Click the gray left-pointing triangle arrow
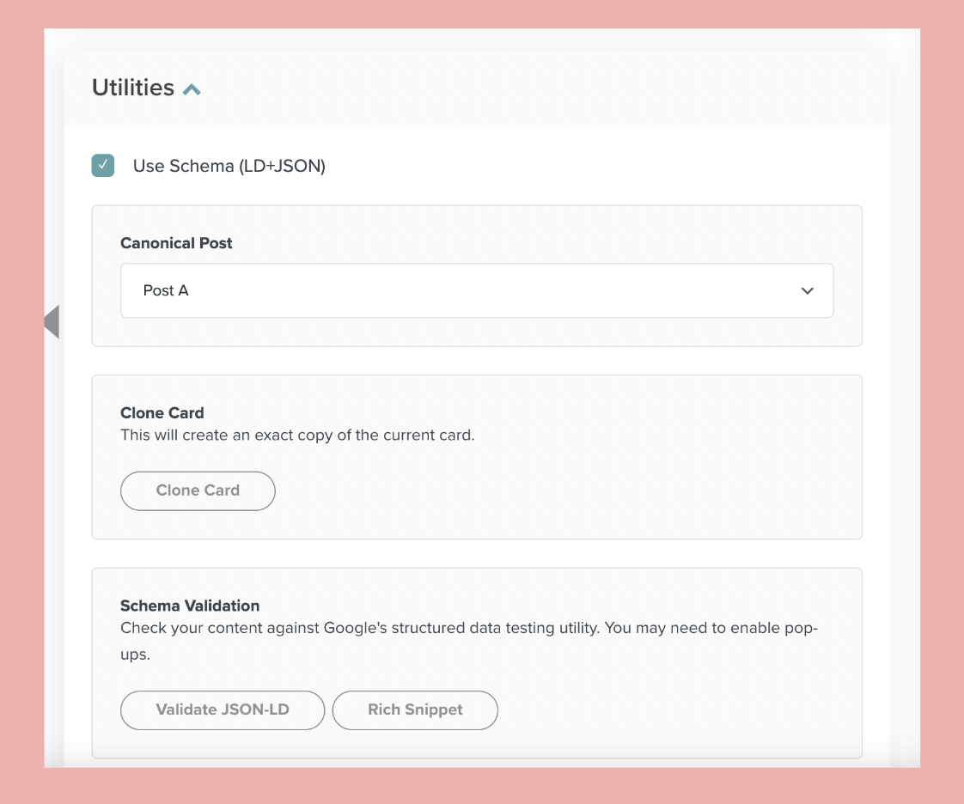964x804 pixels. (x=52, y=321)
